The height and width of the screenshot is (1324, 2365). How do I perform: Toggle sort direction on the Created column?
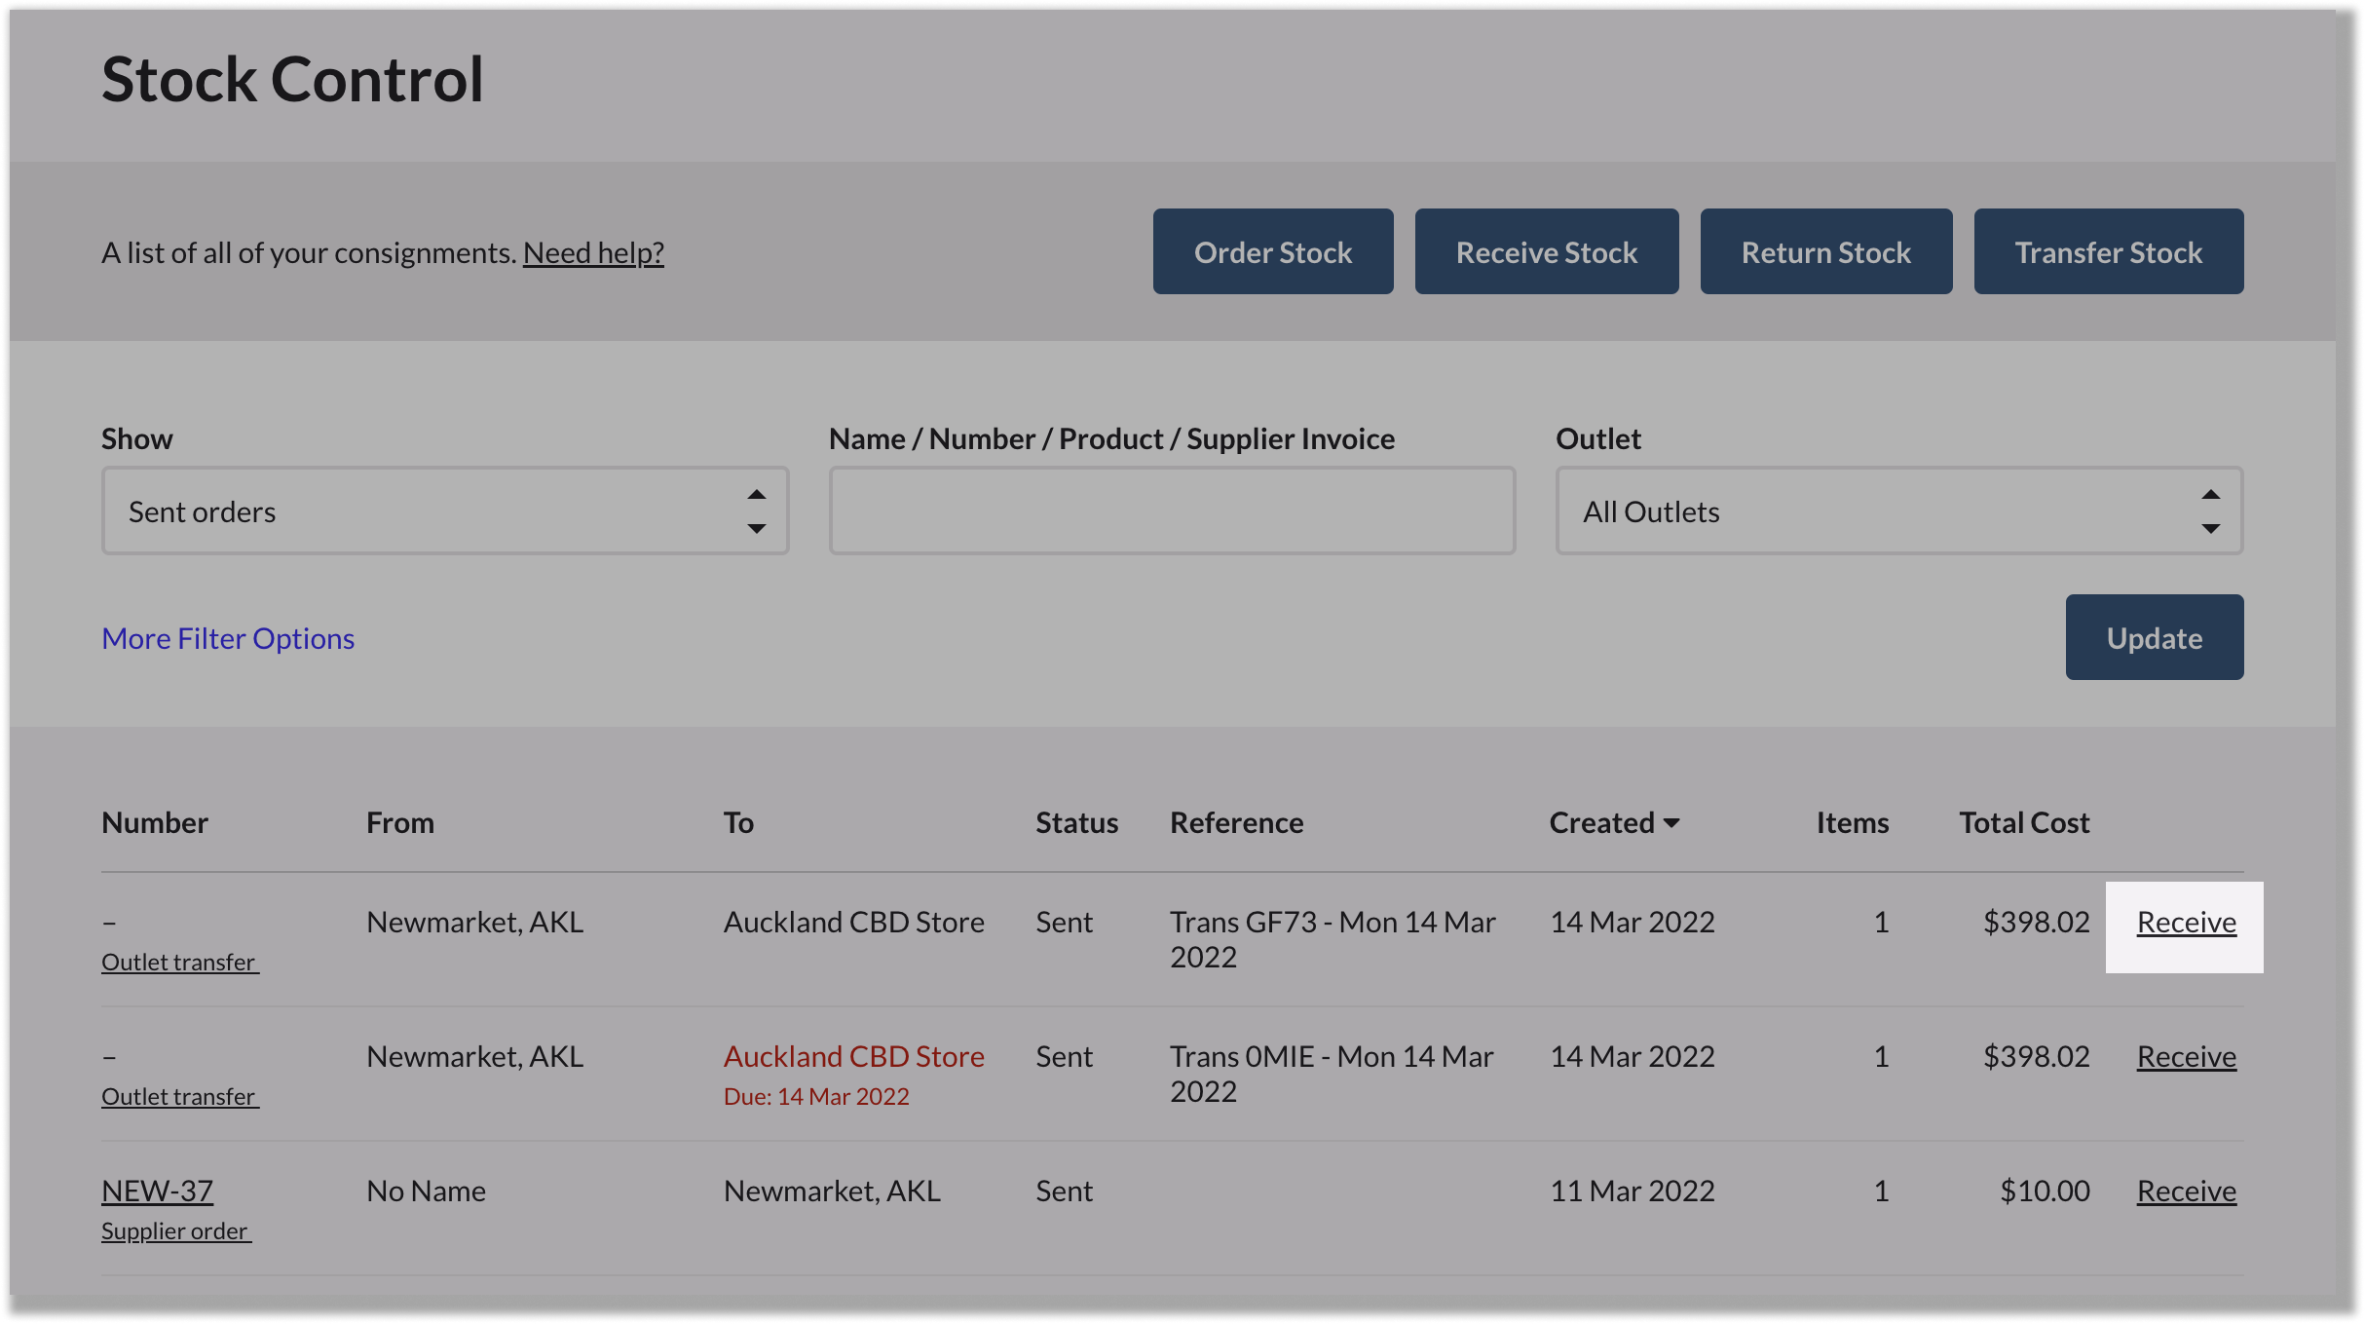pos(1612,822)
